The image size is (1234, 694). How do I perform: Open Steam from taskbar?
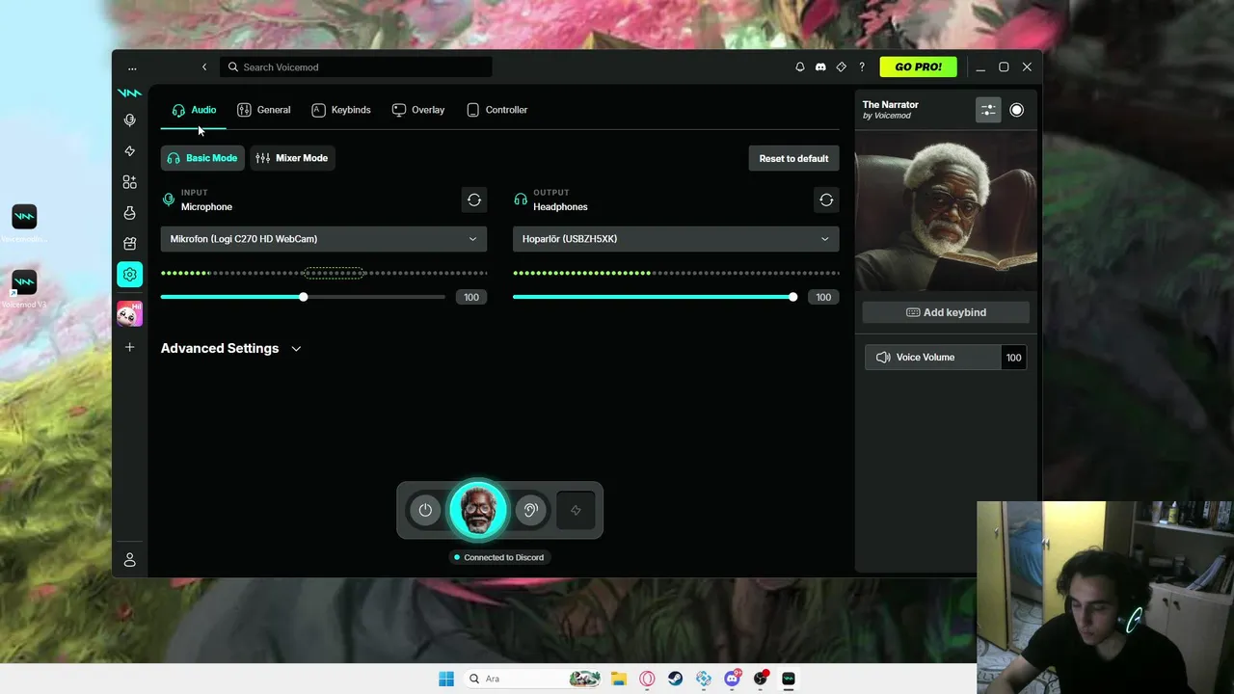(675, 679)
